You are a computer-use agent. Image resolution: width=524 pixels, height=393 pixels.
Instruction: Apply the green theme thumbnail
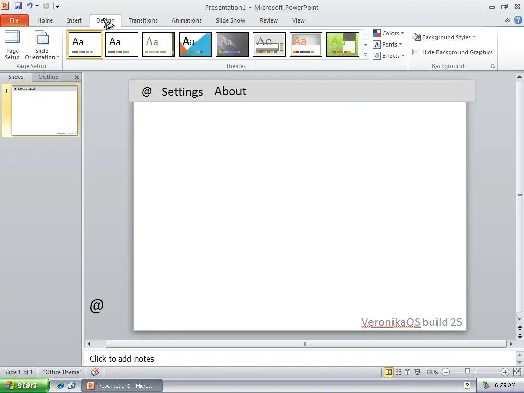[x=342, y=45]
